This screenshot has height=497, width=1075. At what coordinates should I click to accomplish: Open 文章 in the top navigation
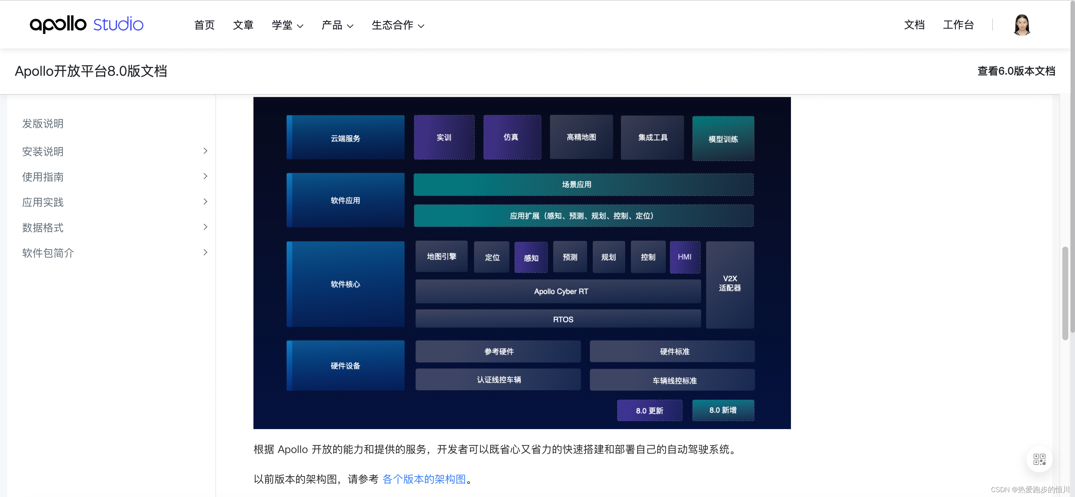(x=243, y=25)
